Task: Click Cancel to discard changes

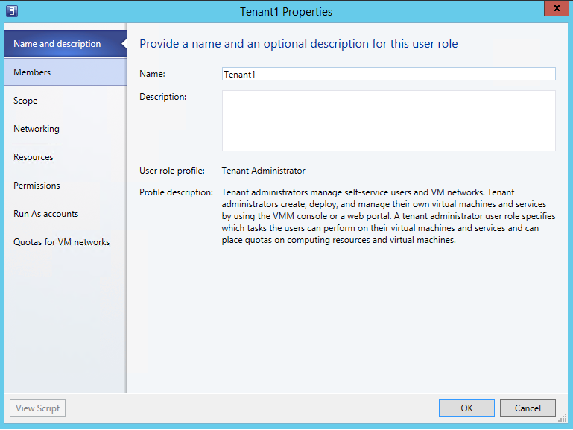Action: [x=527, y=408]
